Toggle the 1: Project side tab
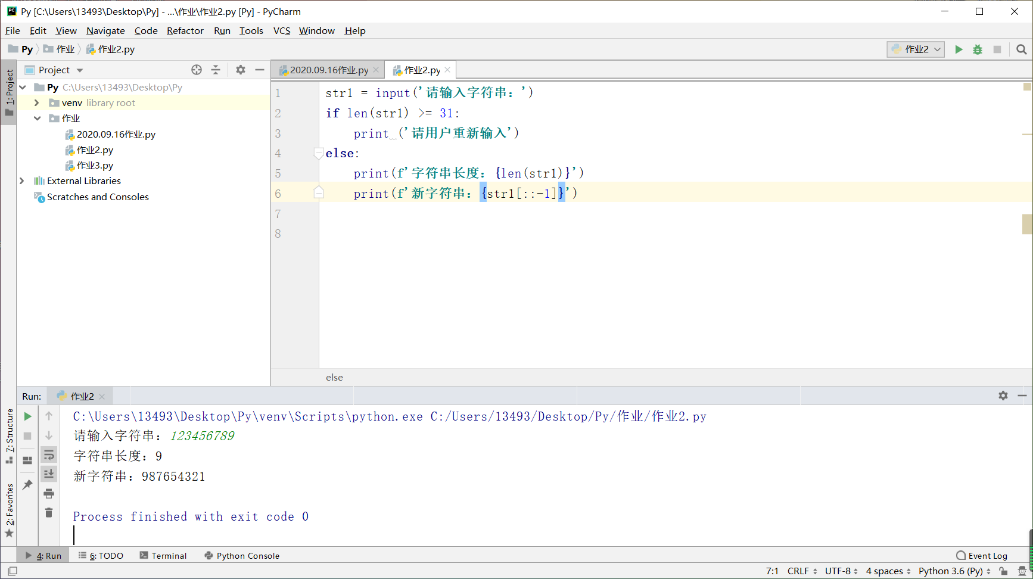Viewport: 1033px width, 579px height. pos(9,92)
